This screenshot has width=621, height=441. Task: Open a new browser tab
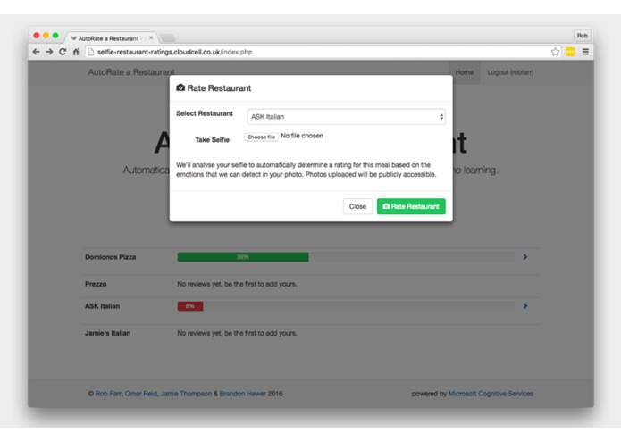click(167, 38)
